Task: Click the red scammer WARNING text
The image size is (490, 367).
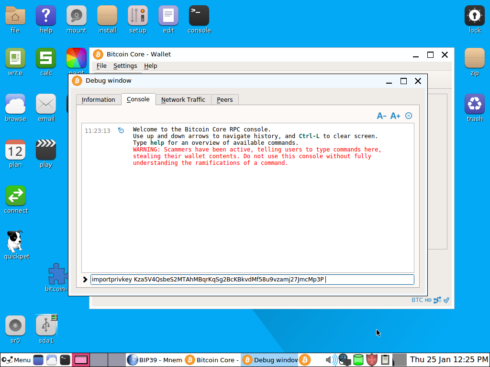Action: pos(257,156)
